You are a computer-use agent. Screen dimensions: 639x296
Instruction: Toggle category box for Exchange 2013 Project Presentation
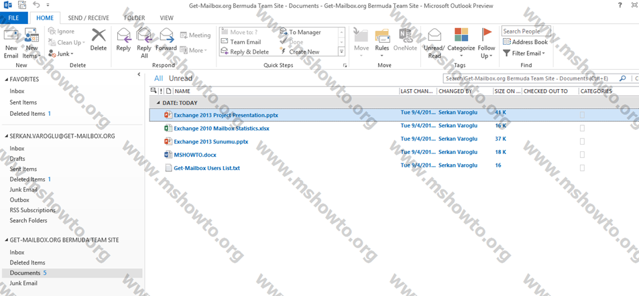(582, 115)
